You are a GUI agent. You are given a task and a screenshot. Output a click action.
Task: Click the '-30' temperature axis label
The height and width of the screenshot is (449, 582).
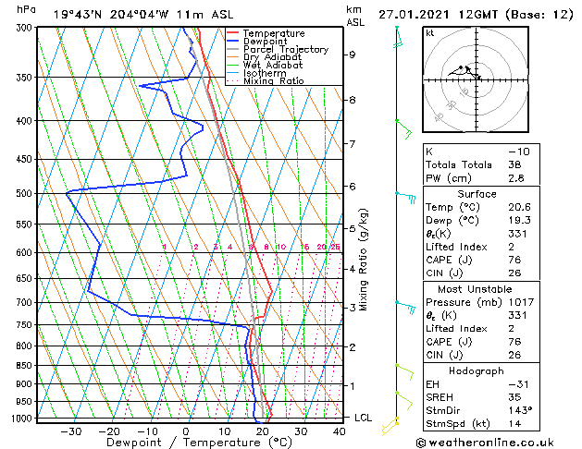tap(71, 431)
